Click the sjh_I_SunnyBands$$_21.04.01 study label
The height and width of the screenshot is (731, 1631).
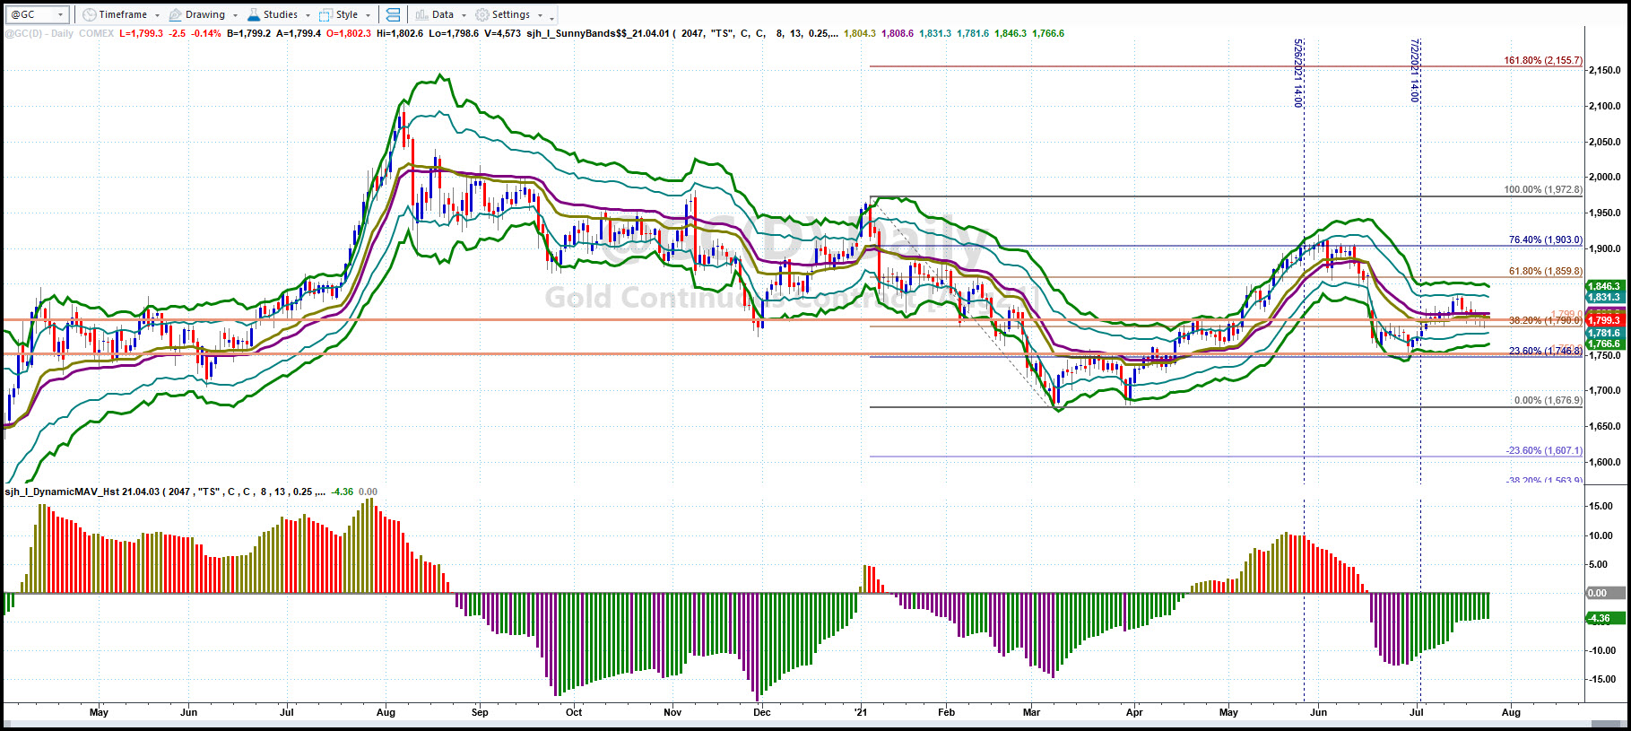pos(598,33)
